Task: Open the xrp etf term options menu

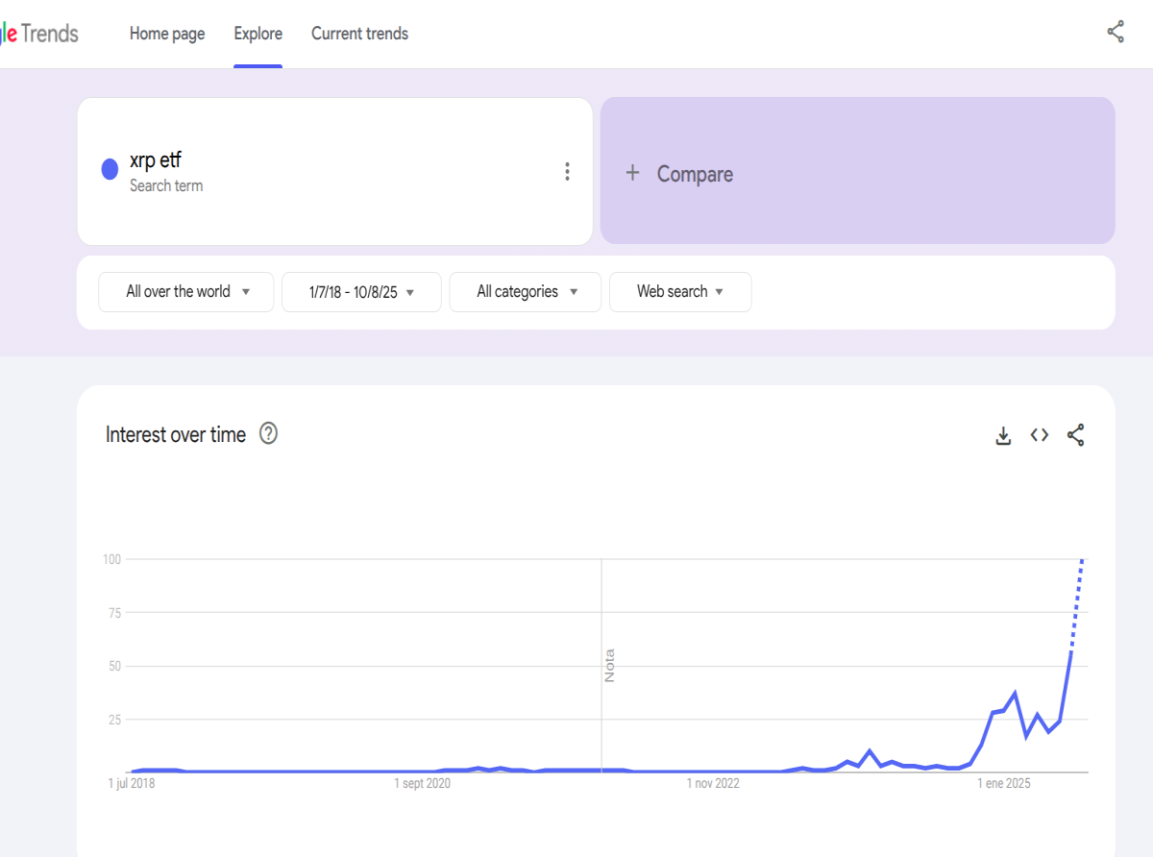Action: click(x=567, y=172)
